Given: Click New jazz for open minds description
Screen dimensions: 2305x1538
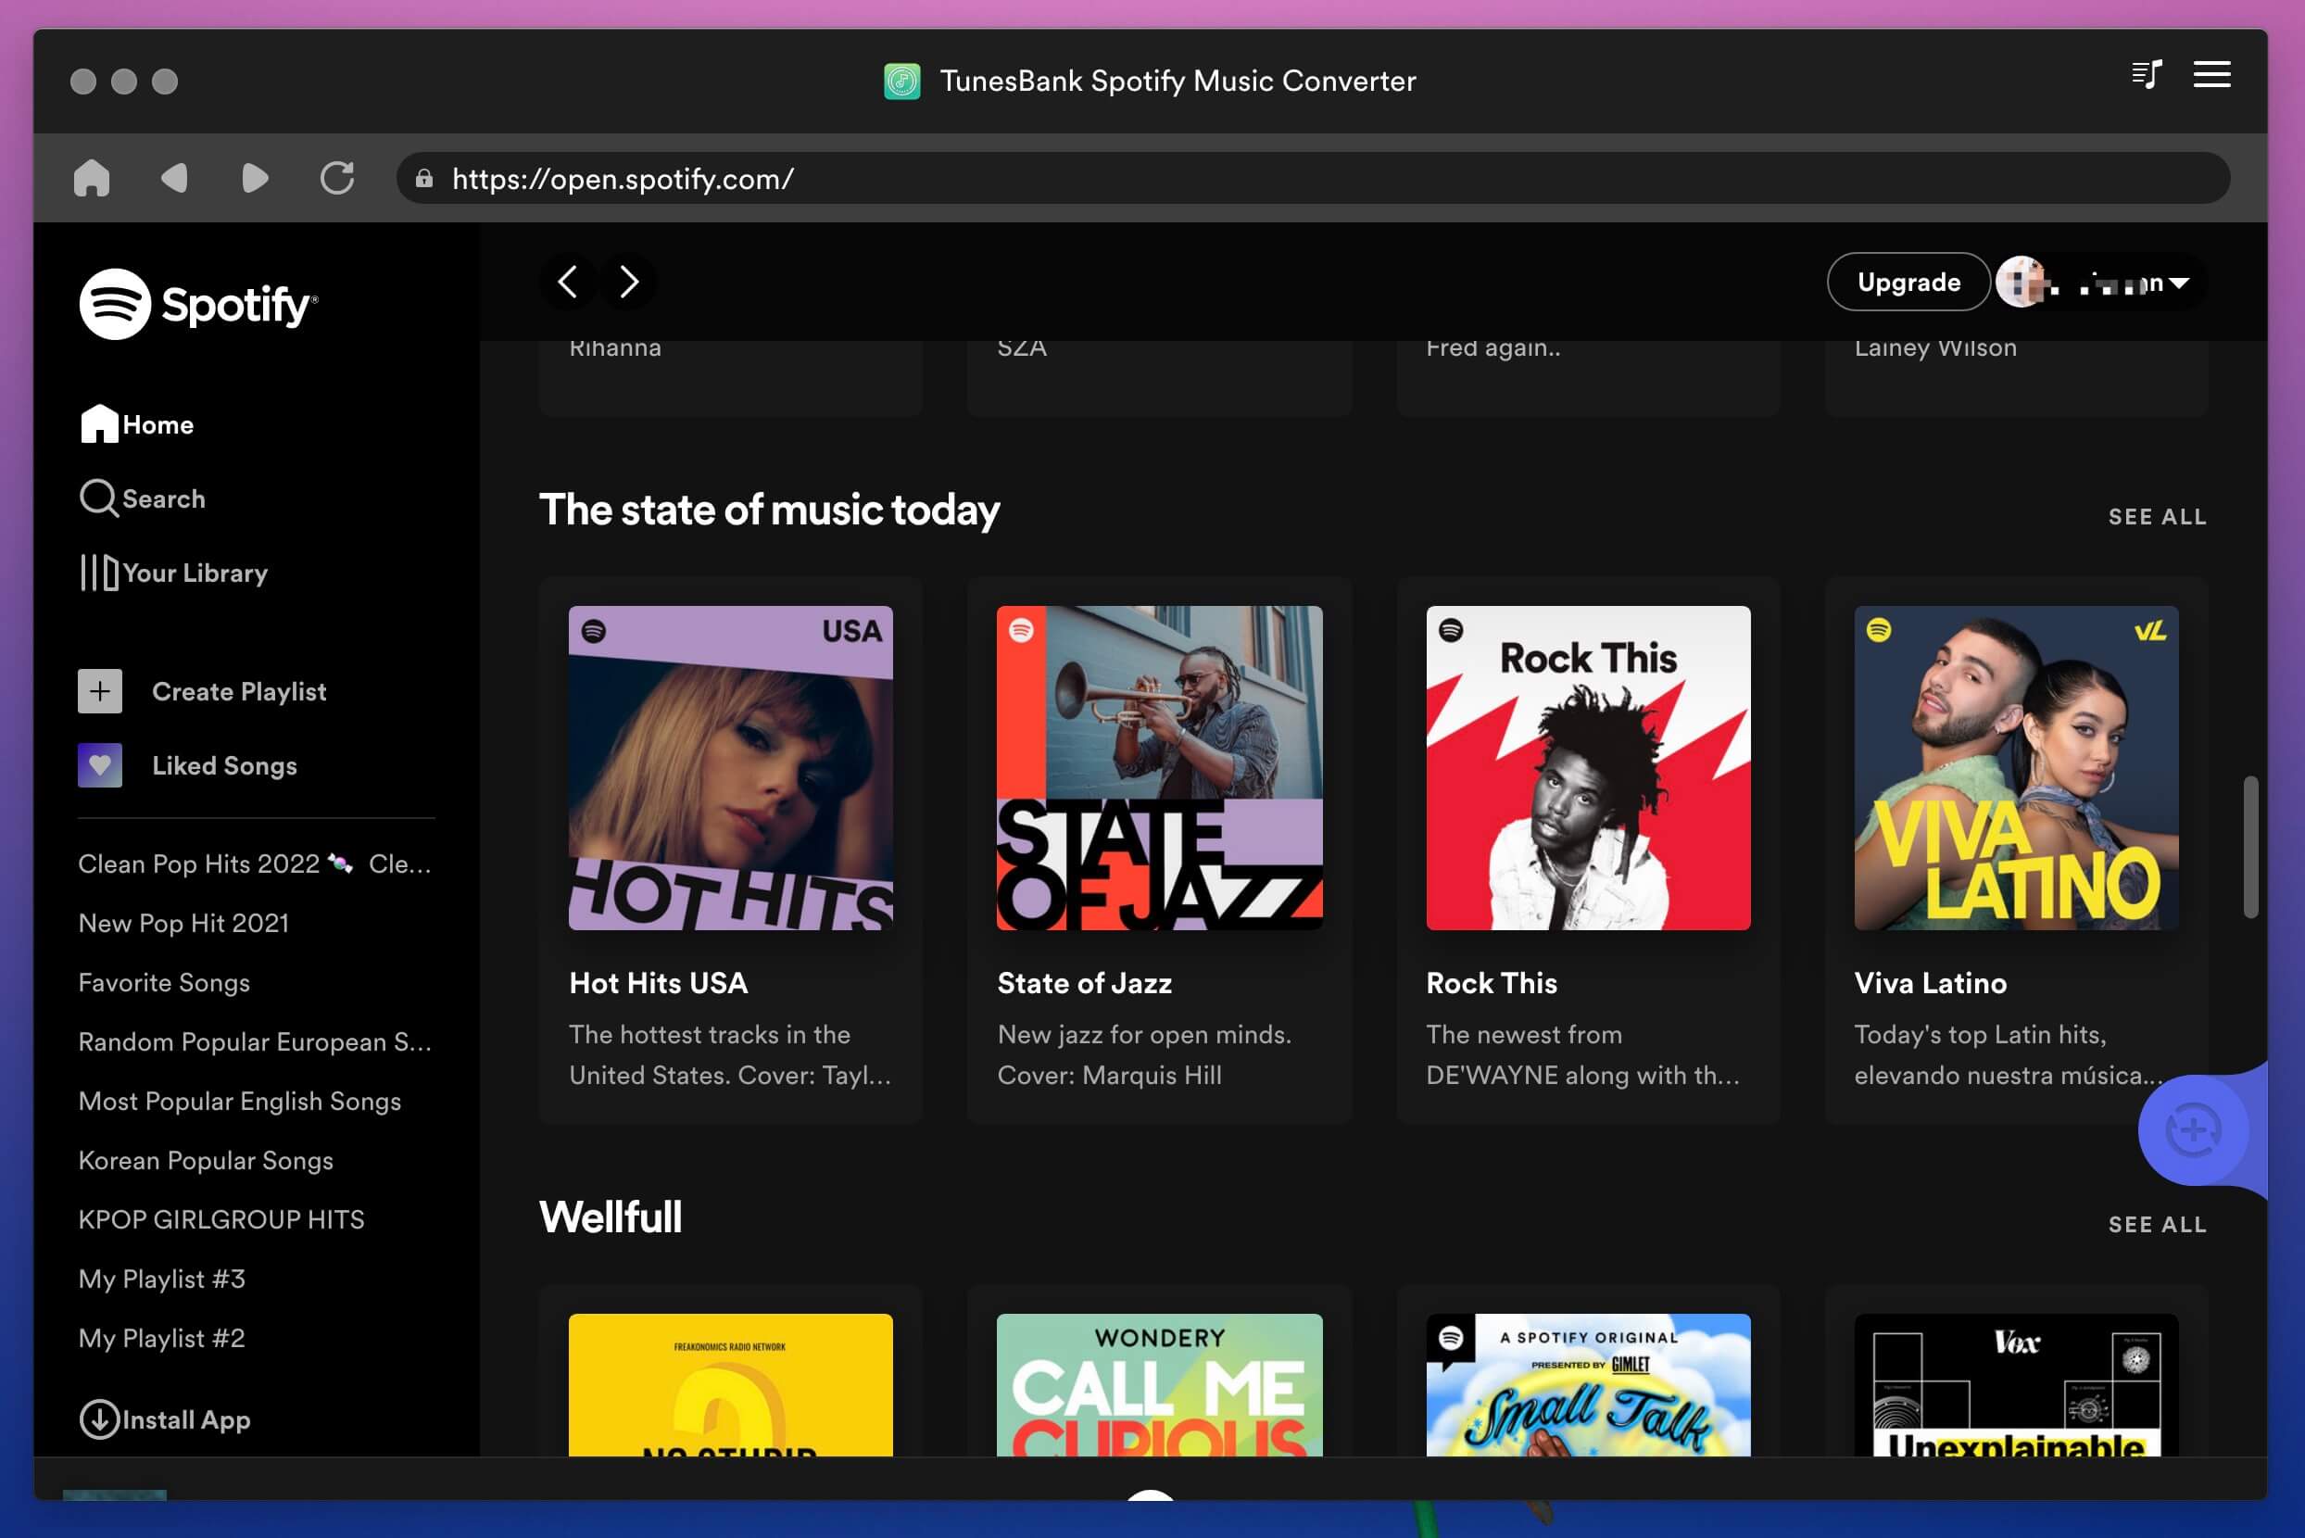Looking at the screenshot, I should pos(1145,1035).
